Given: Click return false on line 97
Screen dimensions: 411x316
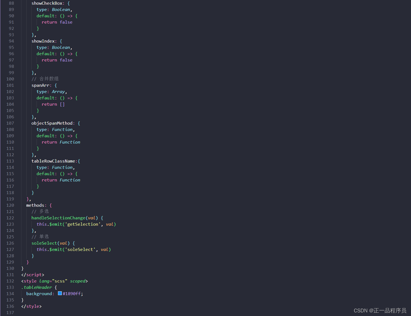Looking at the screenshot, I should coord(57,60).
